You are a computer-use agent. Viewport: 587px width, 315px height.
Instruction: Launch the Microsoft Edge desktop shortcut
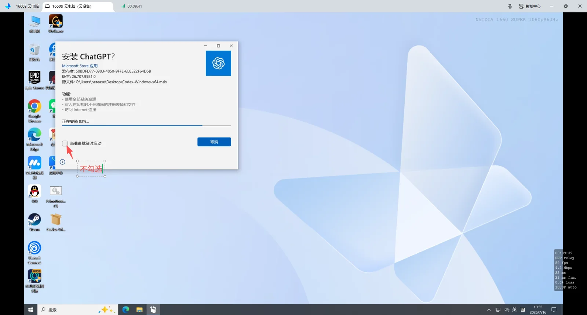coord(34,139)
